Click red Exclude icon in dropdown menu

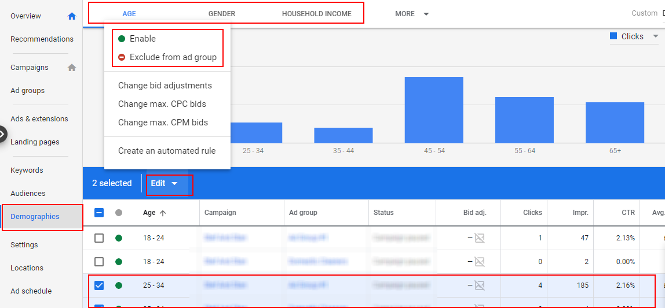[x=122, y=57]
